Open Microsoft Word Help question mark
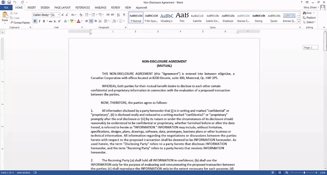Screen dimensions: 327x175 (301, 2)
